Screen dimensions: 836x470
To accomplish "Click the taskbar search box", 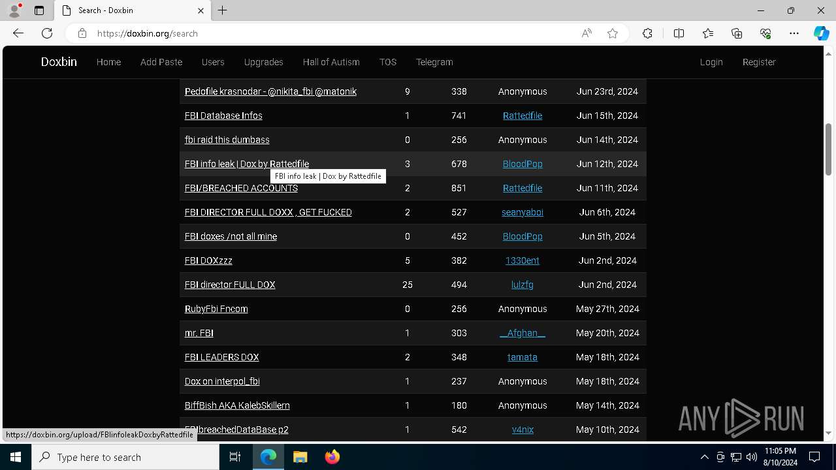I will tap(125, 457).
